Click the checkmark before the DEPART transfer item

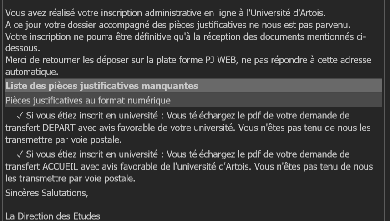click(x=20, y=116)
